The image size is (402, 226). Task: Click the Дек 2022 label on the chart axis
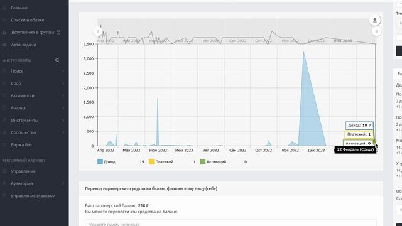coord(316,151)
